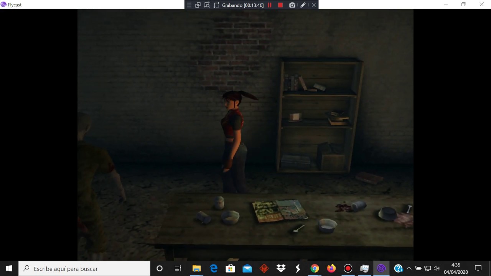Take a screenshot with camera icon

pos(292,5)
